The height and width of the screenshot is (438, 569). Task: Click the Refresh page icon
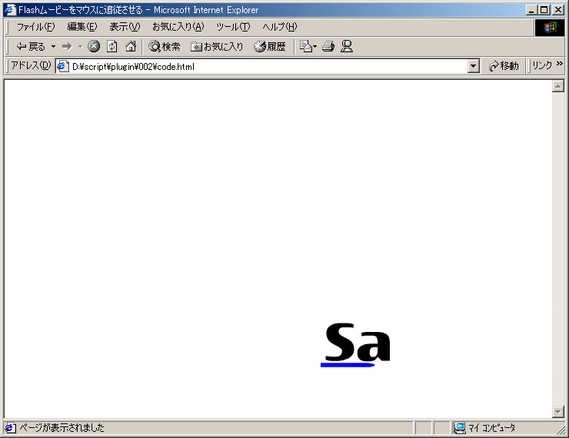pyautogui.click(x=112, y=46)
